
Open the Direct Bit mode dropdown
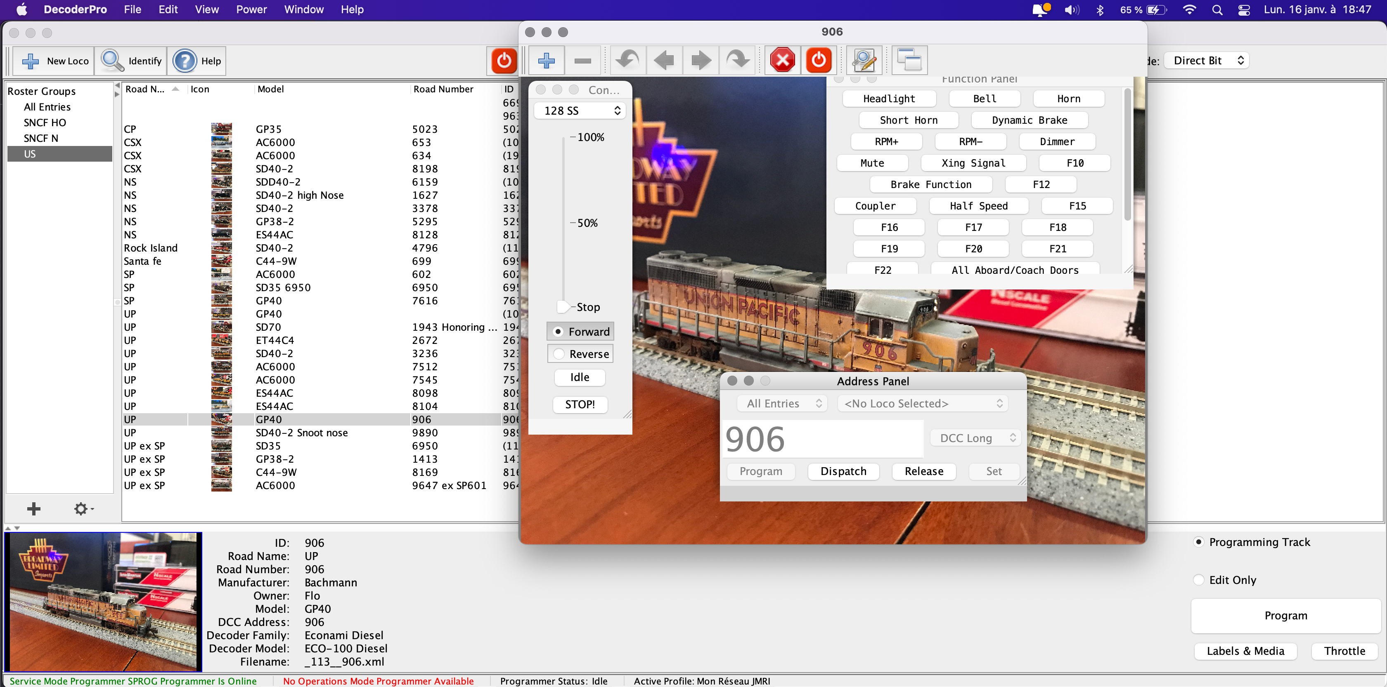[x=1207, y=60]
